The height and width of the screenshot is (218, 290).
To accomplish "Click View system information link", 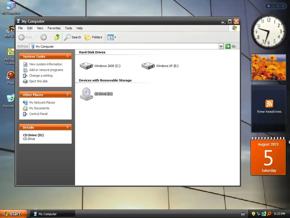I will (x=46, y=64).
